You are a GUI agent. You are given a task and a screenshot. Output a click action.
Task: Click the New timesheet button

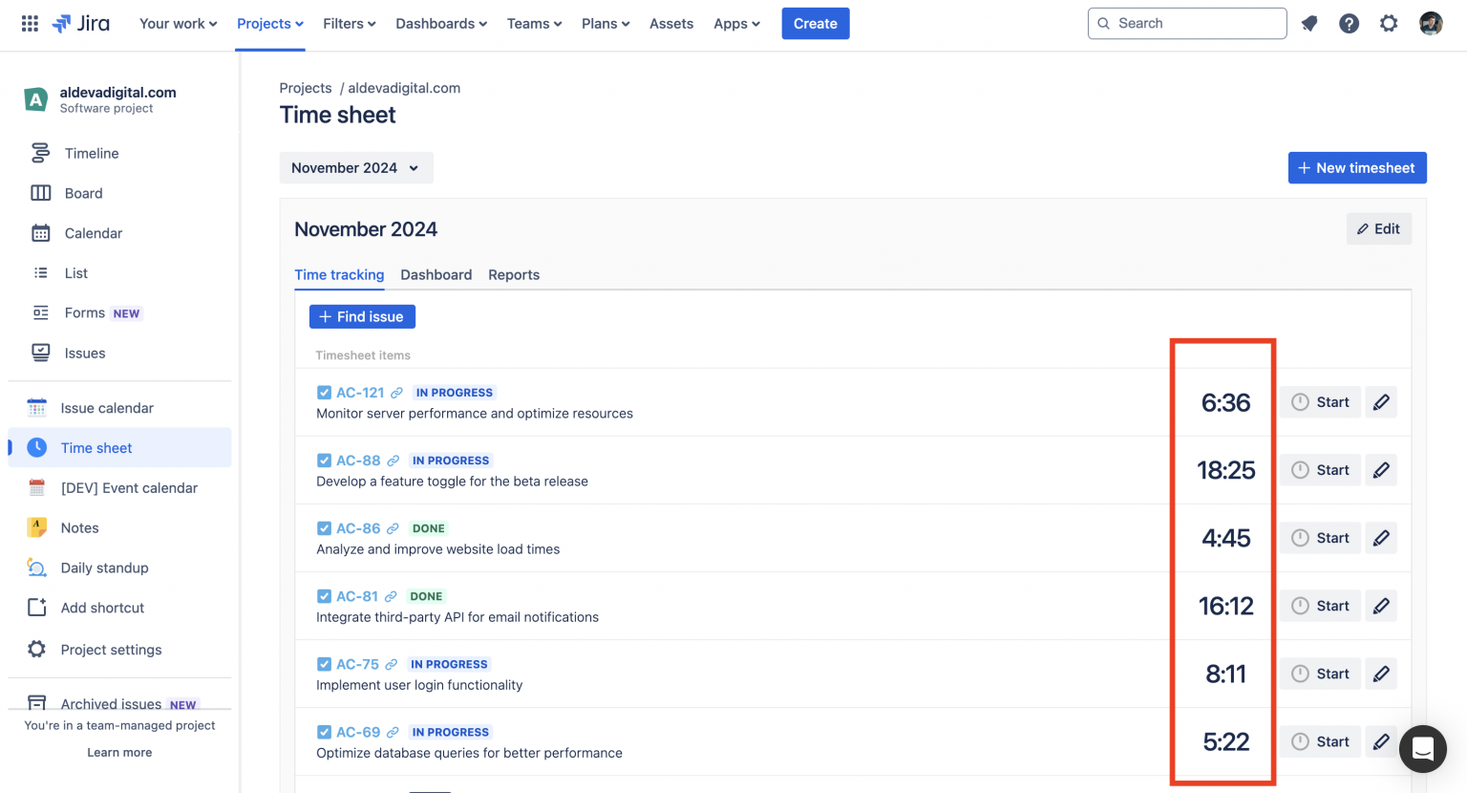point(1357,168)
